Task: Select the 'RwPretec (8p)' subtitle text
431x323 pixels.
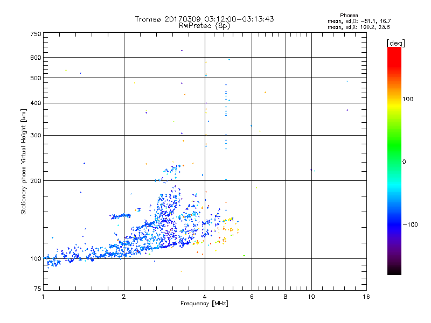Action: (x=205, y=26)
